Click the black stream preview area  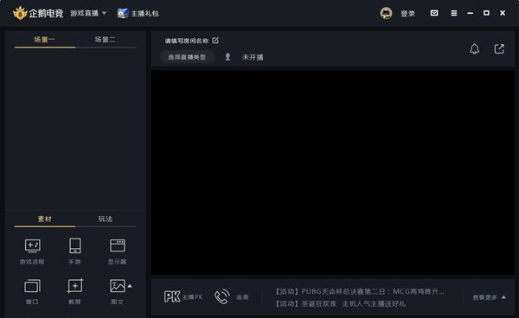point(333,173)
